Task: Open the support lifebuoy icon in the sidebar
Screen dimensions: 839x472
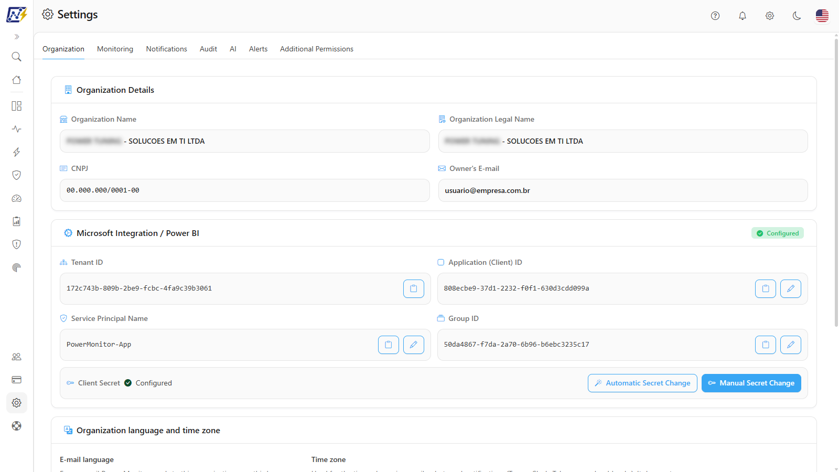Action: coord(17,426)
